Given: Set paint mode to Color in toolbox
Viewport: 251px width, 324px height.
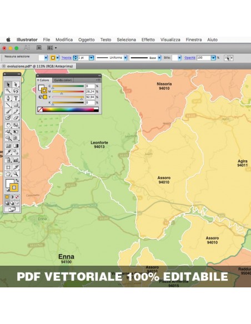Looking at the screenshot, I should (7, 197).
